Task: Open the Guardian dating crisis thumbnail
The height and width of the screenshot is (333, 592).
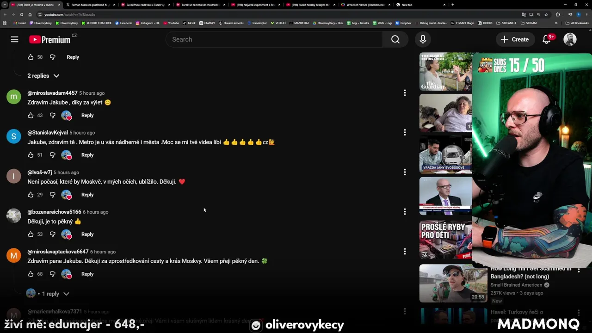Action: click(x=446, y=71)
